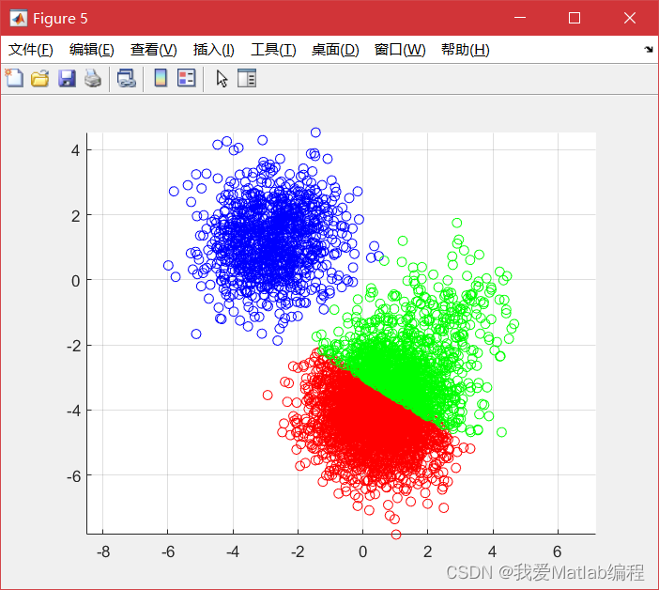Open the 桌面(D) menu

click(335, 50)
